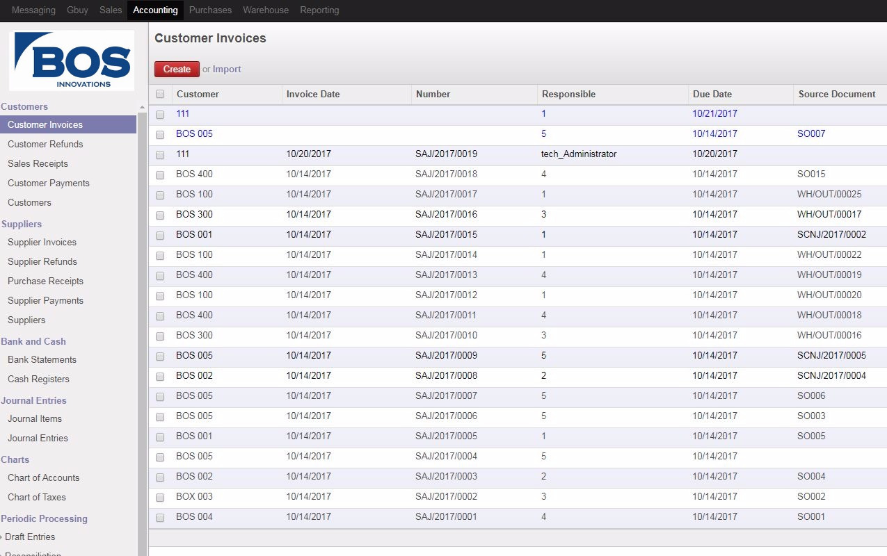Tick the checkbox for SAJ/2017/0009

pos(160,356)
